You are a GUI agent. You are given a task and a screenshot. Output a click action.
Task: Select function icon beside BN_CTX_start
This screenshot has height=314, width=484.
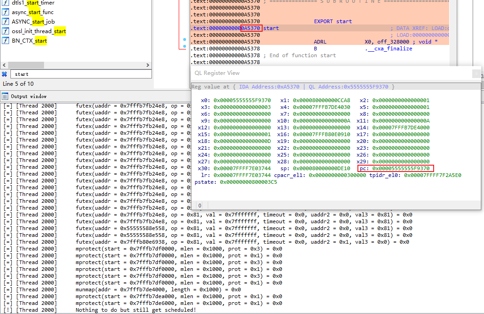point(5,41)
